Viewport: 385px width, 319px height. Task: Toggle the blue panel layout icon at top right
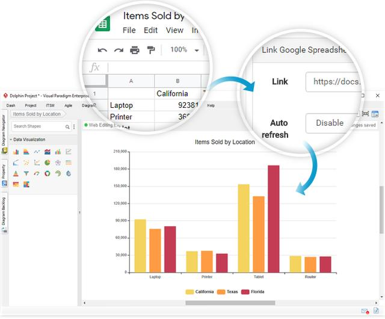pyautogui.click(x=375, y=114)
